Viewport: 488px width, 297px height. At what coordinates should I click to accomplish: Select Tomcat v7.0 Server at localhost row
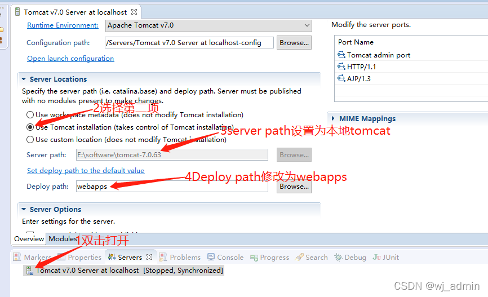124,271
